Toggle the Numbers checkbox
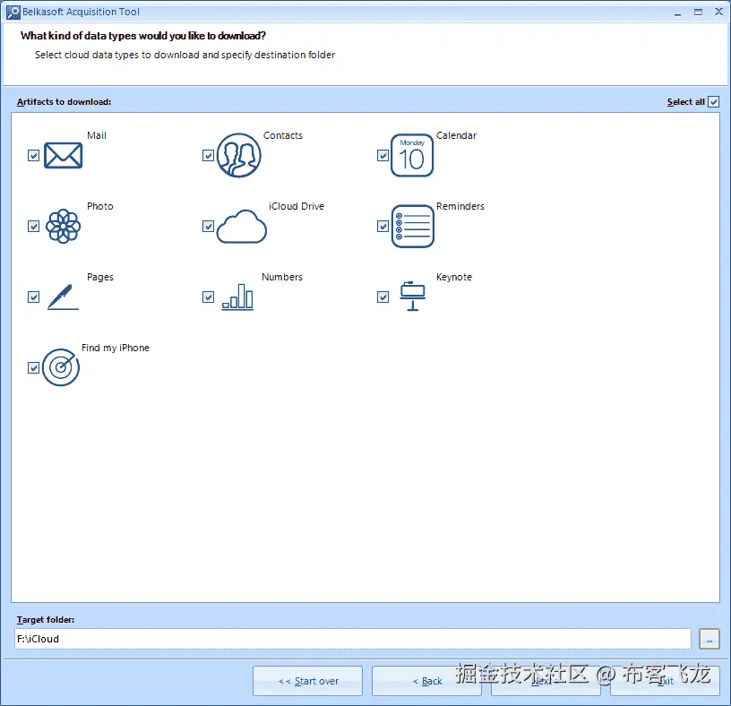 (x=209, y=297)
